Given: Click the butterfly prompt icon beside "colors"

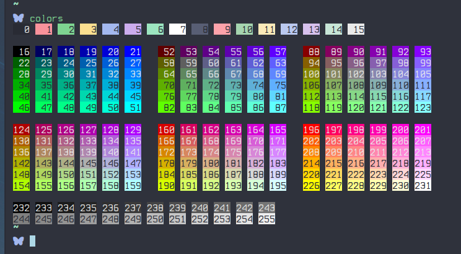Looking at the screenshot, I should 18,18.
